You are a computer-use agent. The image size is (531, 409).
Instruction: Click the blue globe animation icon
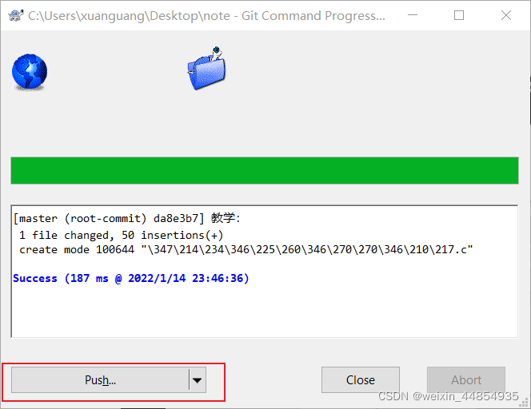point(30,72)
